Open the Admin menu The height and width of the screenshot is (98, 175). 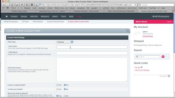55,16
